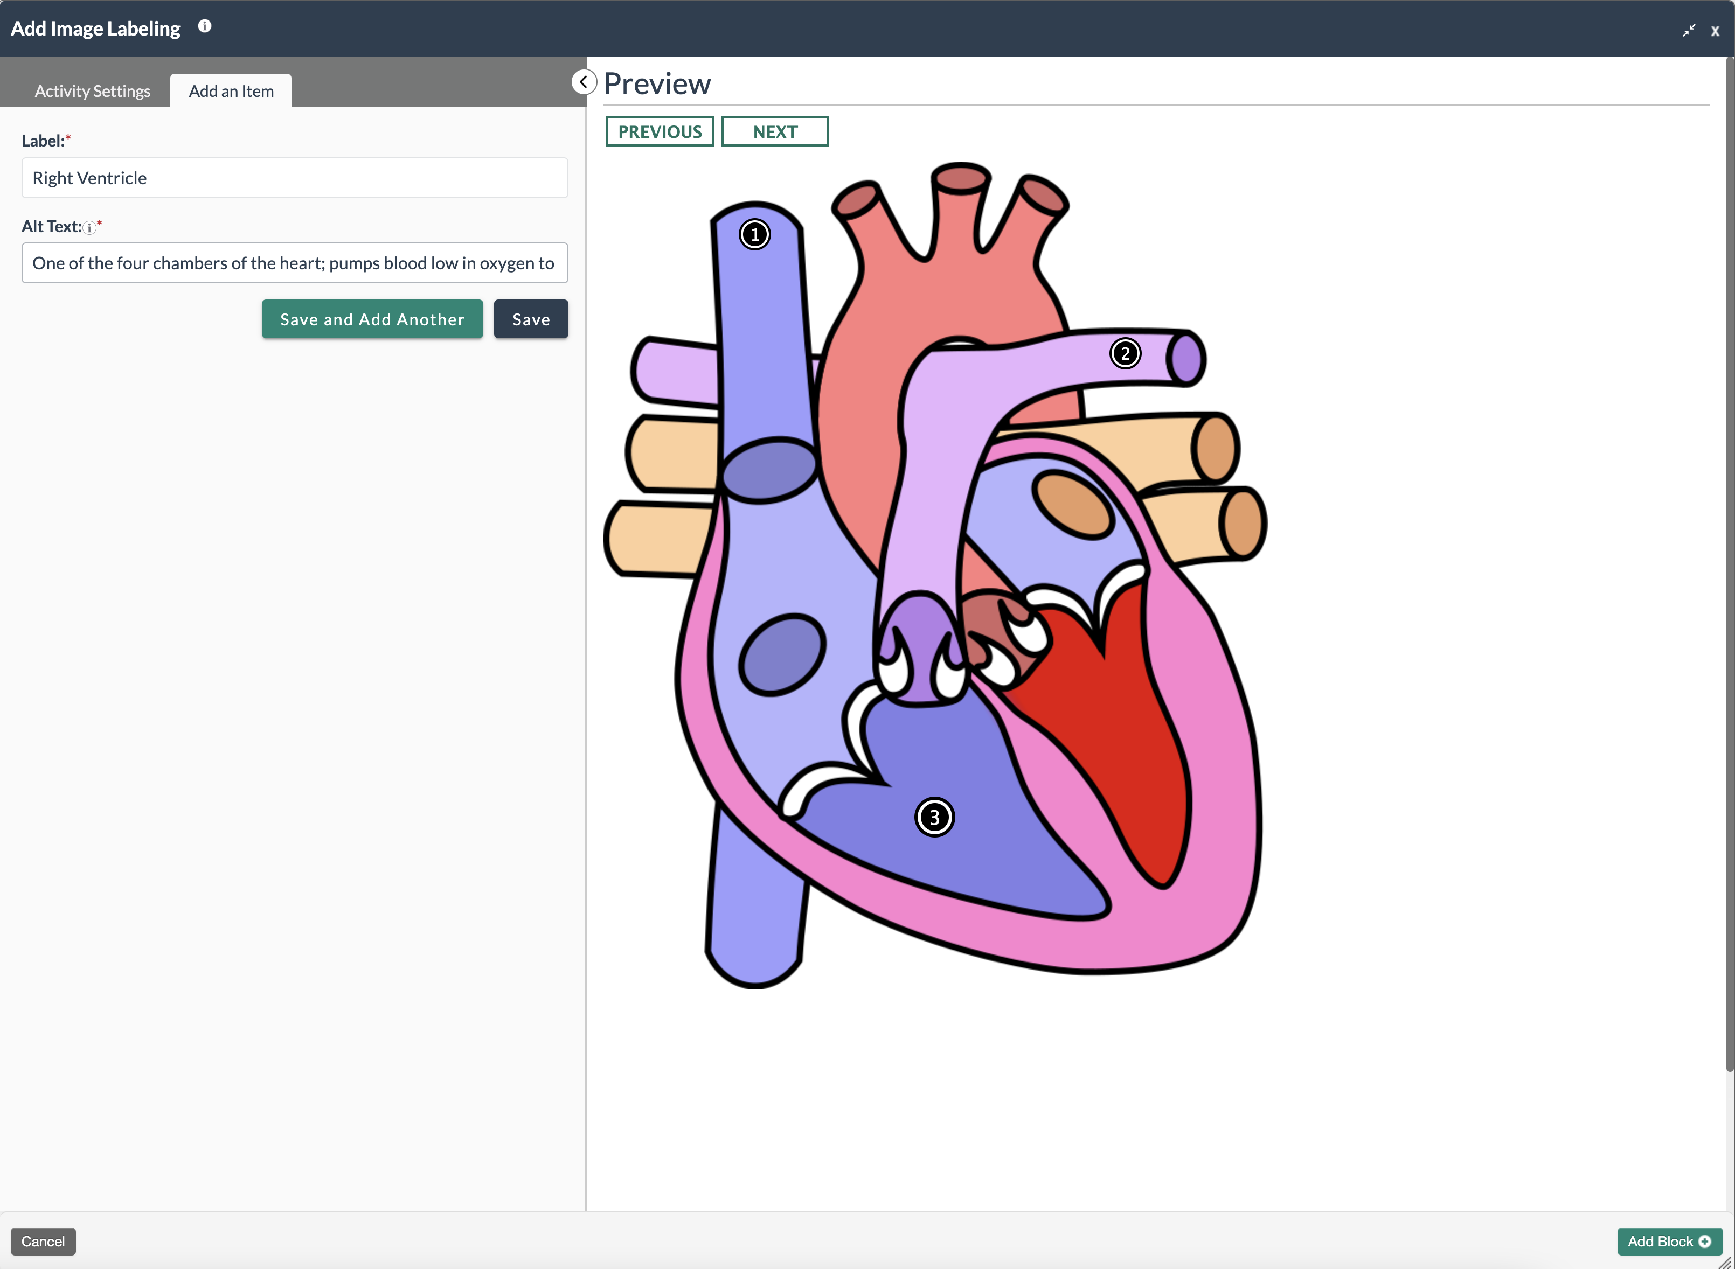This screenshot has height=1269, width=1735.
Task: Click the info icon beside Add Image Labeling
Action: coord(204,26)
